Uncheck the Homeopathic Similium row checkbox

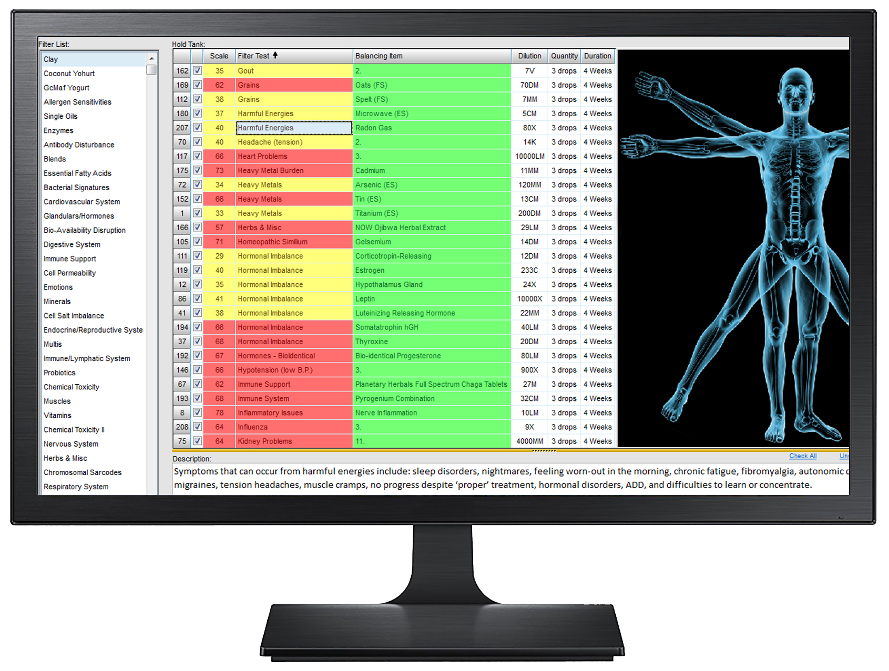[x=197, y=241]
